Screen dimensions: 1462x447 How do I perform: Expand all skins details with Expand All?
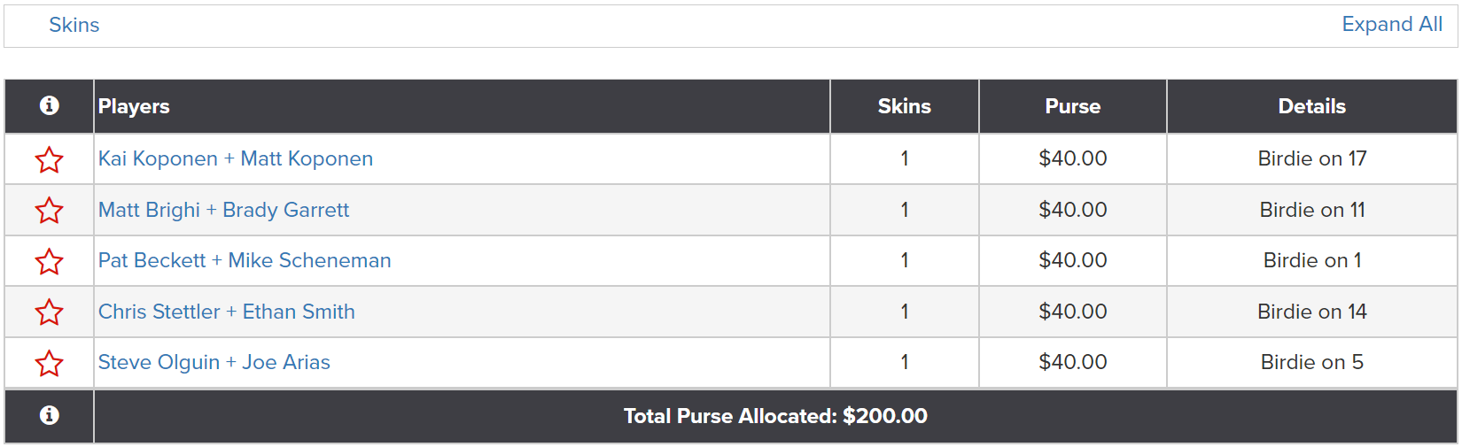(x=1392, y=25)
